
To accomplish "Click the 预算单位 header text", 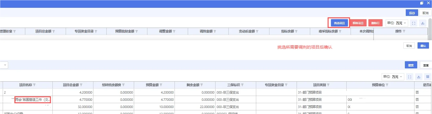I will [x=378, y=85].
